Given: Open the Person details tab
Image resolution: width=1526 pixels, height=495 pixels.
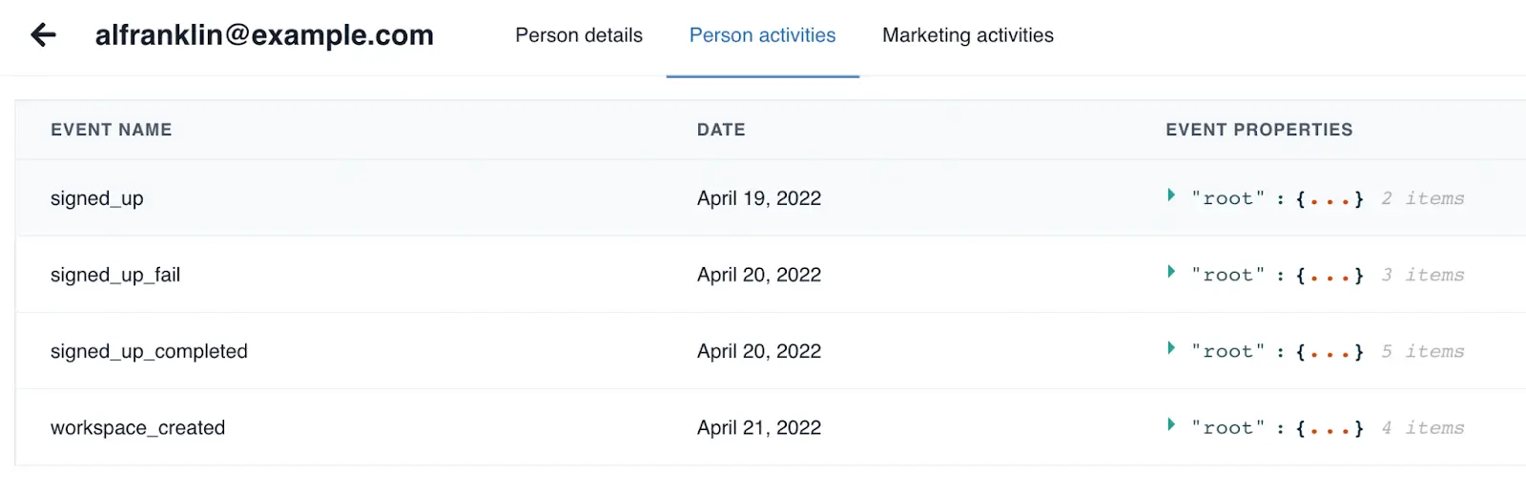Looking at the screenshot, I should click(x=579, y=35).
